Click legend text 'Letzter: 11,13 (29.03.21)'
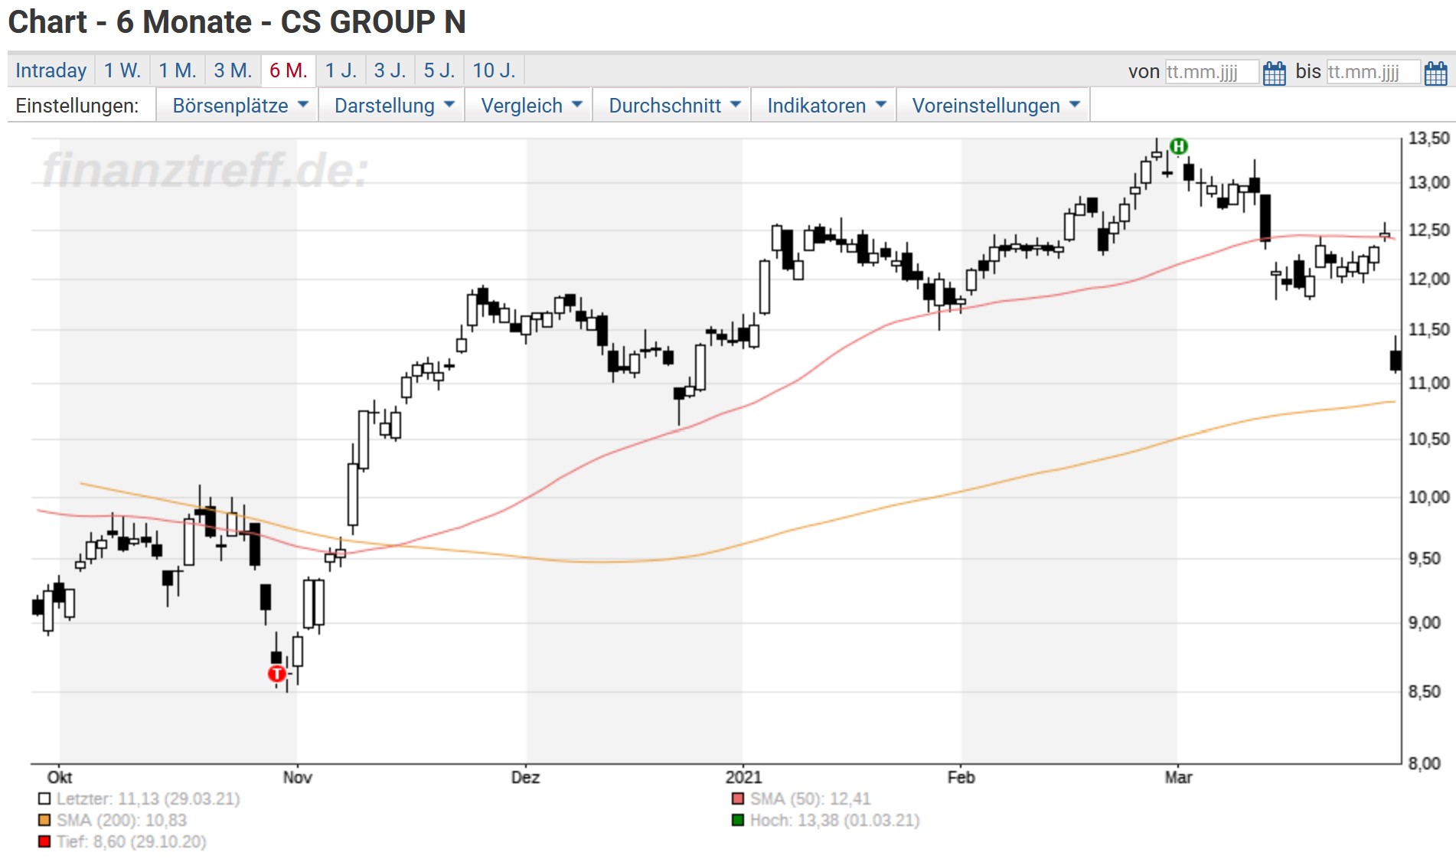This screenshot has width=1456, height=859. (x=149, y=799)
